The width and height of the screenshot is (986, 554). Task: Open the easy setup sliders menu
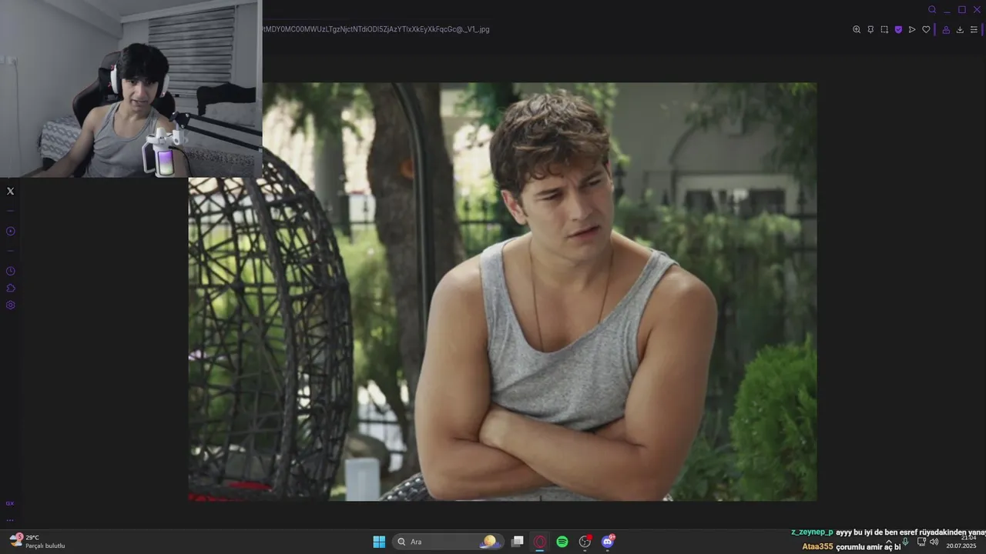point(974,30)
